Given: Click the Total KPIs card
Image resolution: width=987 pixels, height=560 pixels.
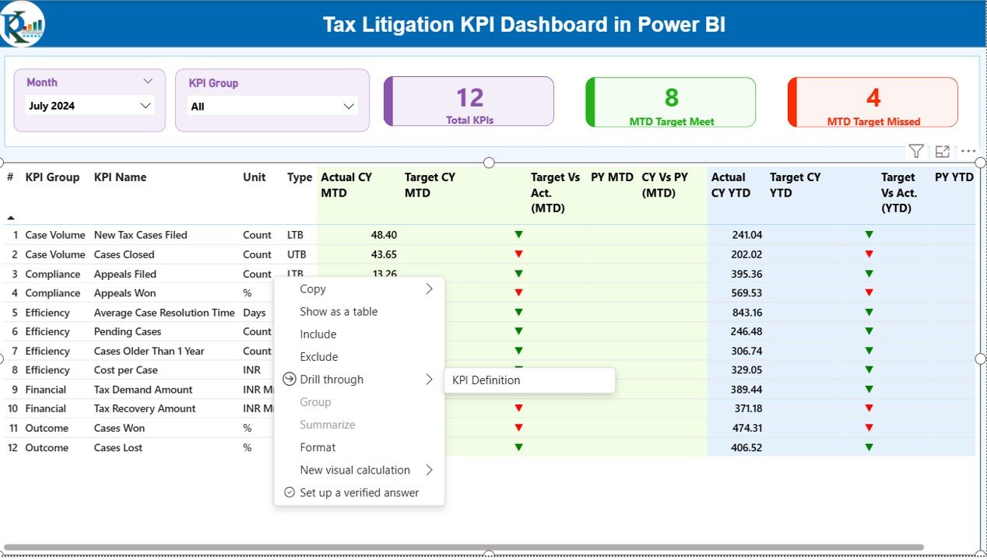Looking at the screenshot, I should [x=468, y=101].
